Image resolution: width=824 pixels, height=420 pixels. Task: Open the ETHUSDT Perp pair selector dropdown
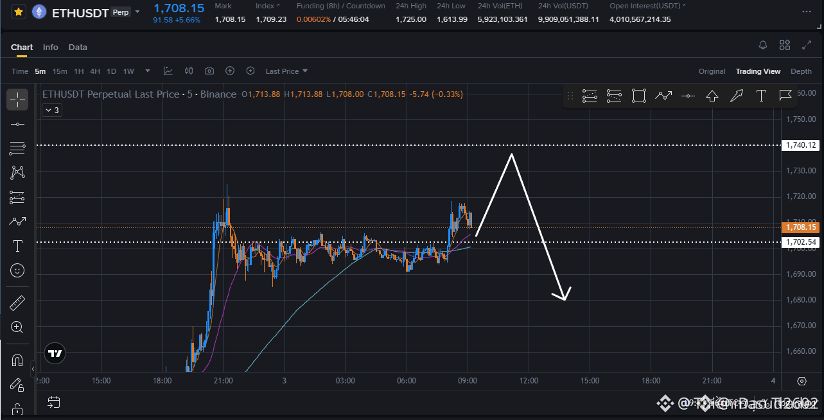(137, 12)
